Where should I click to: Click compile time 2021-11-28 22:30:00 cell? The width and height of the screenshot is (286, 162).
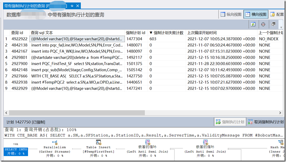coord(221,64)
